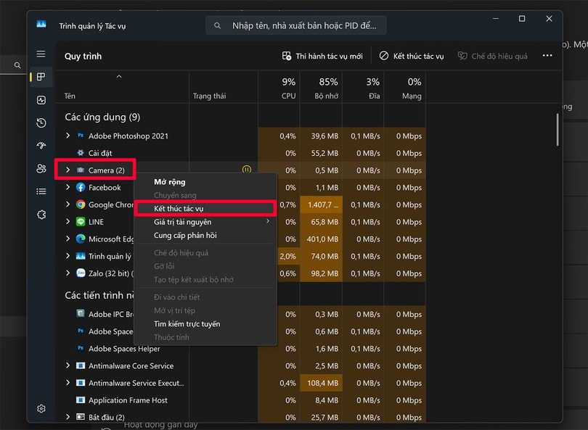Open the Startup apps sidebar icon

pos(41,146)
